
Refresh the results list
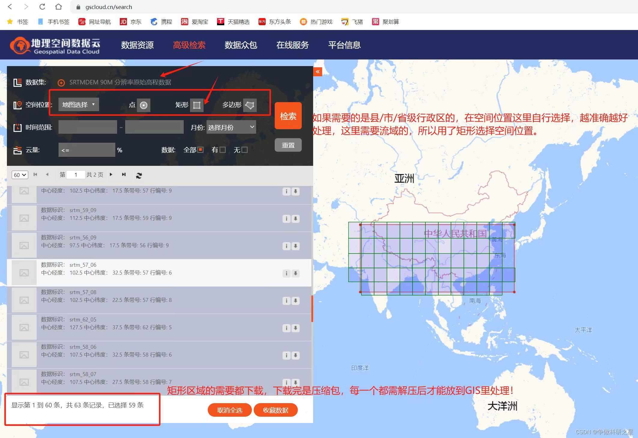(x=139, y=175)
